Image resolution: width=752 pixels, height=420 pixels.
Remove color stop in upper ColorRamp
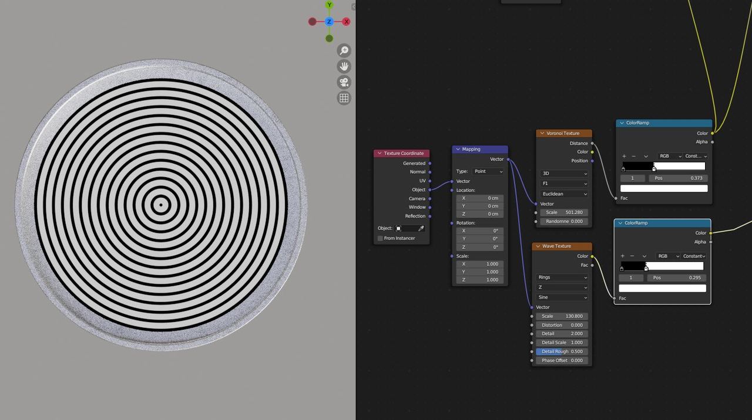point(633,156)
